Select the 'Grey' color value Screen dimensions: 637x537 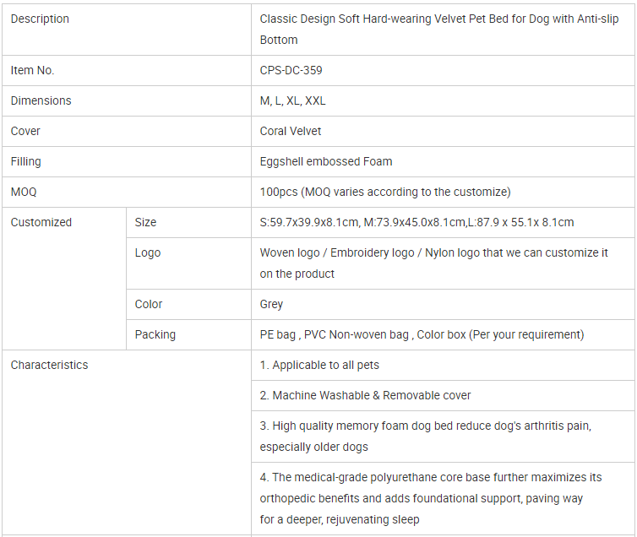271,305
